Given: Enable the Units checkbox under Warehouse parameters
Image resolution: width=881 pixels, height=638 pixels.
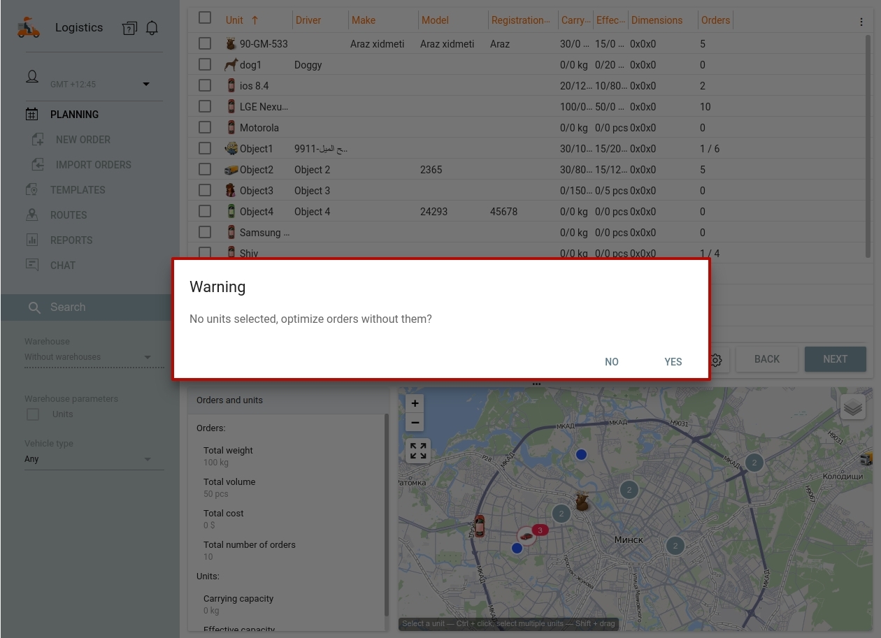Looking at the screenshot, I should pos(32,414).
